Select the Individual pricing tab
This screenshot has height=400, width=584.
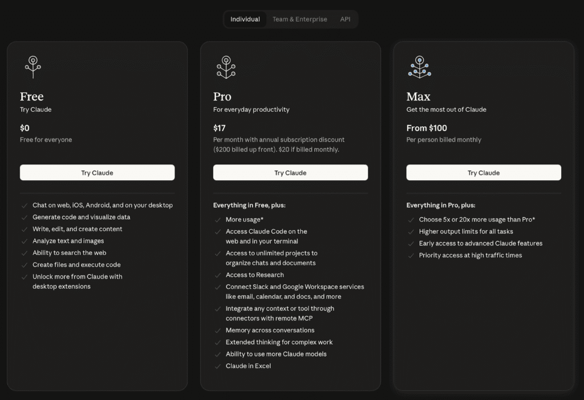click(245, 19)
